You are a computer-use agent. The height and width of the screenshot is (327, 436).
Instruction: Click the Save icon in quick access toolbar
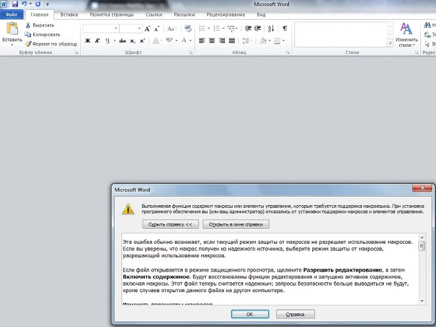(x=15, y=4)
